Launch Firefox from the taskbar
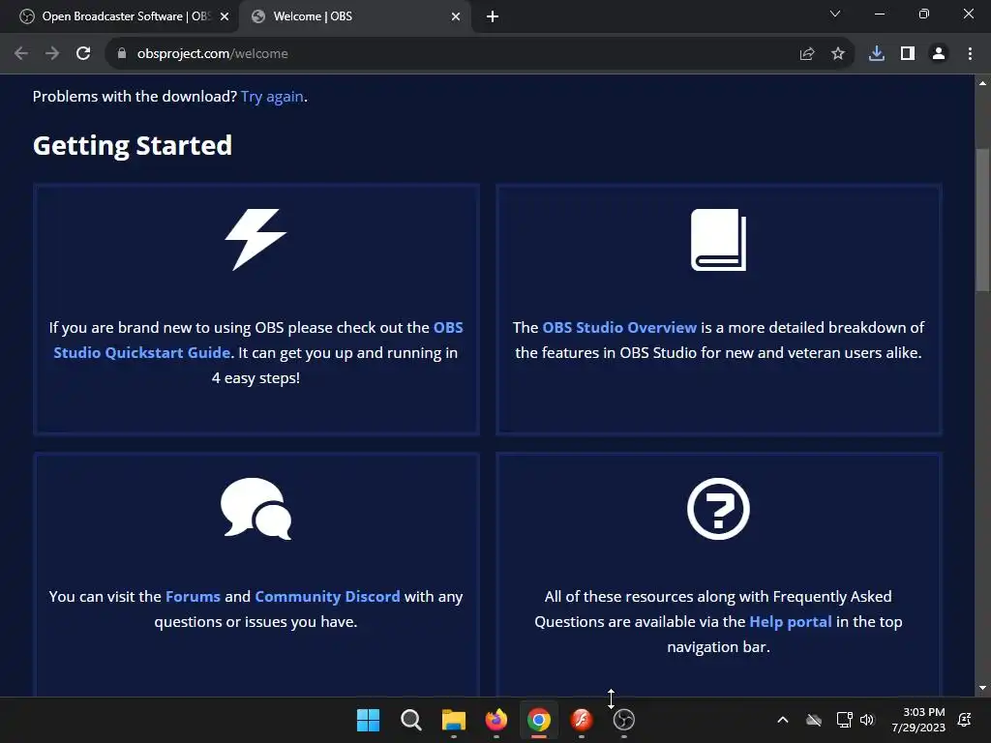This screenshot has height=743, width=991. point(496,720)
